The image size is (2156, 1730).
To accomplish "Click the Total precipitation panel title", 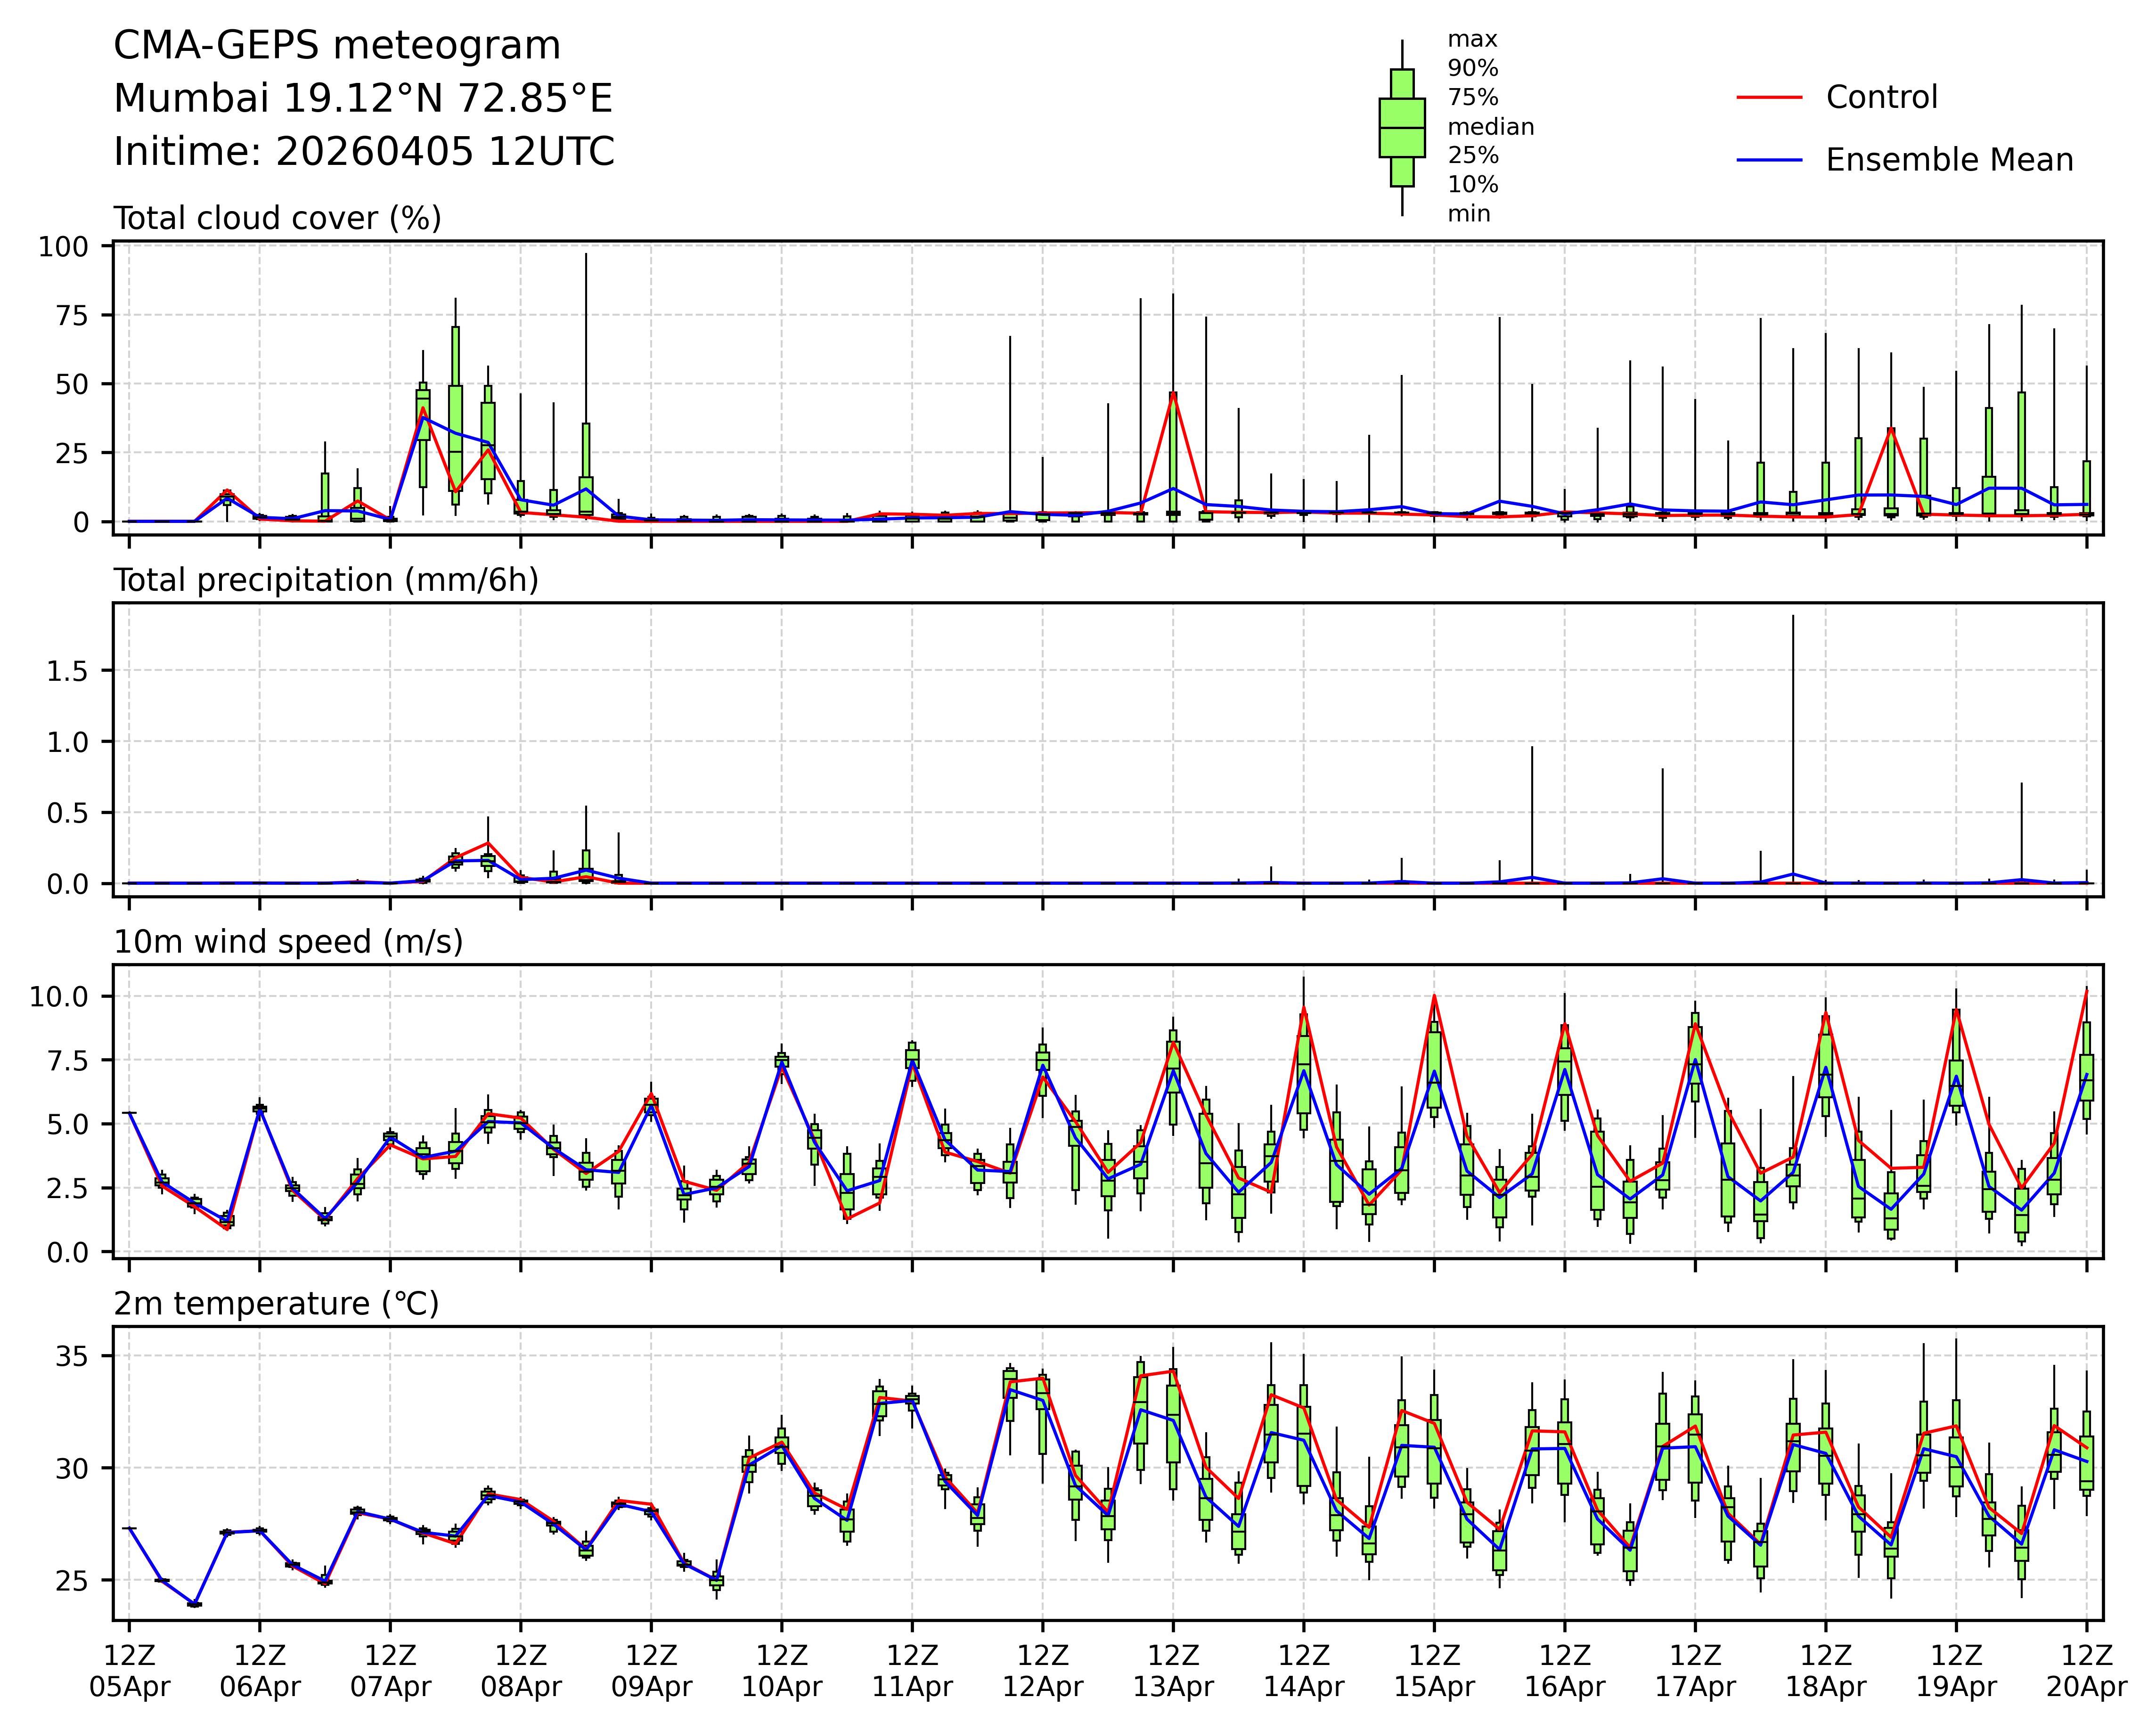I will [326, 580].
